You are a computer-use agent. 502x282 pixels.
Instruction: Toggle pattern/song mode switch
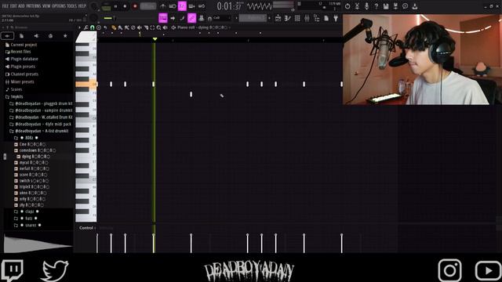coord(107,7)
